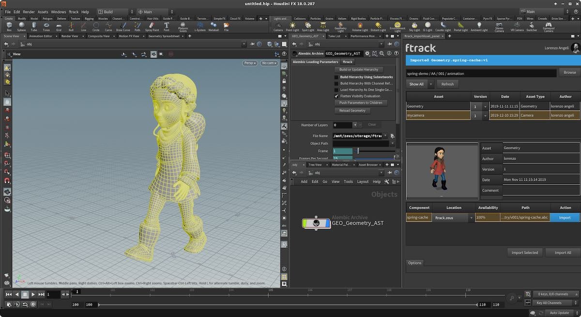The height and width of the screenshot is (317, 581).
Task: Add a Sky Light from the shelf
Action: click(414, 27)
